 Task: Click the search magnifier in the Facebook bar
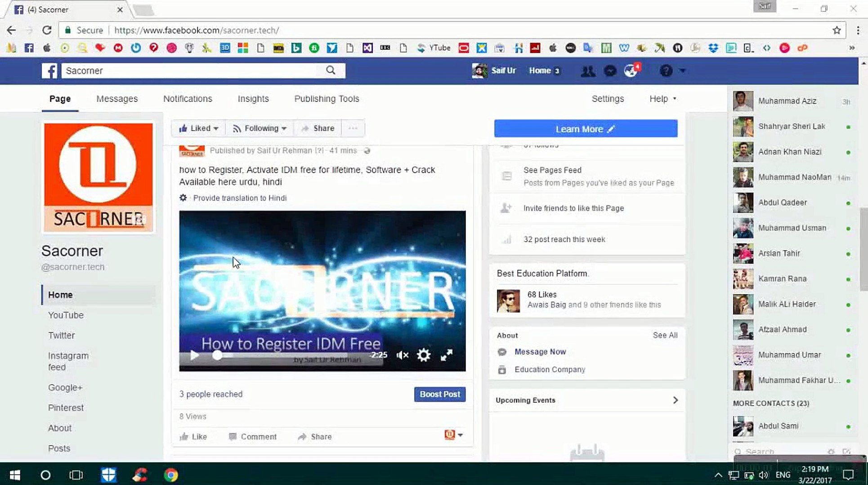[331, 71]
